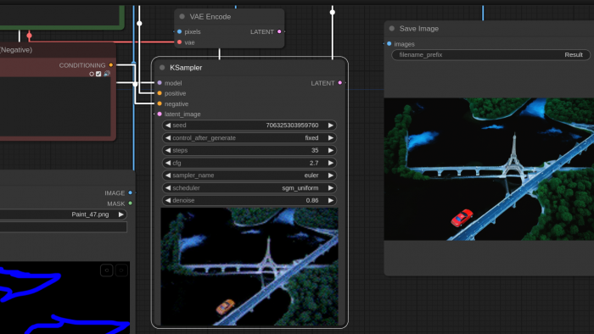Viewport: 594px width, 334px height.
Task: Click the (Negative) node title
Action: pos(16,50)
